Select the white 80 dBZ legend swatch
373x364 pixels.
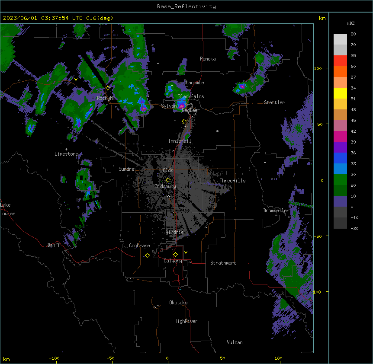click(x=340, y=39)
